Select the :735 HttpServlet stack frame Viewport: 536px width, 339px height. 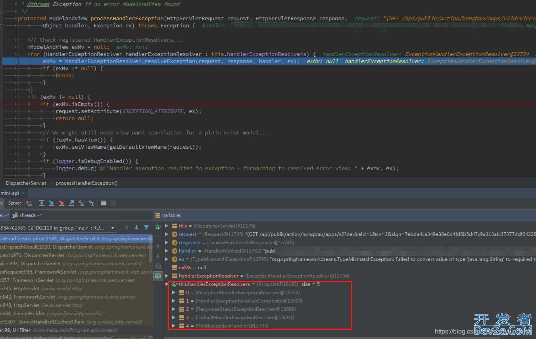click(76, 289)
